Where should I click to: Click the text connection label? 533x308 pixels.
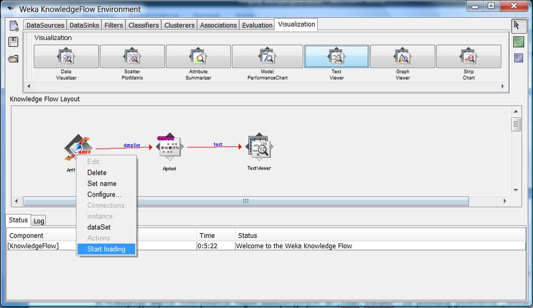(x=218, y=144)
